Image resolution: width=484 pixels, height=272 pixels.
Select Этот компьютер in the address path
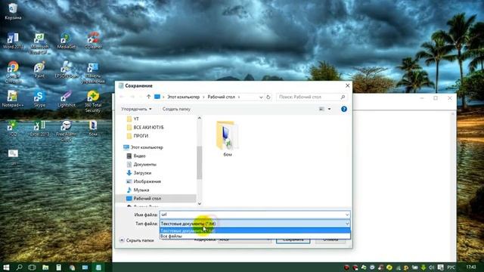pos(183,97)
